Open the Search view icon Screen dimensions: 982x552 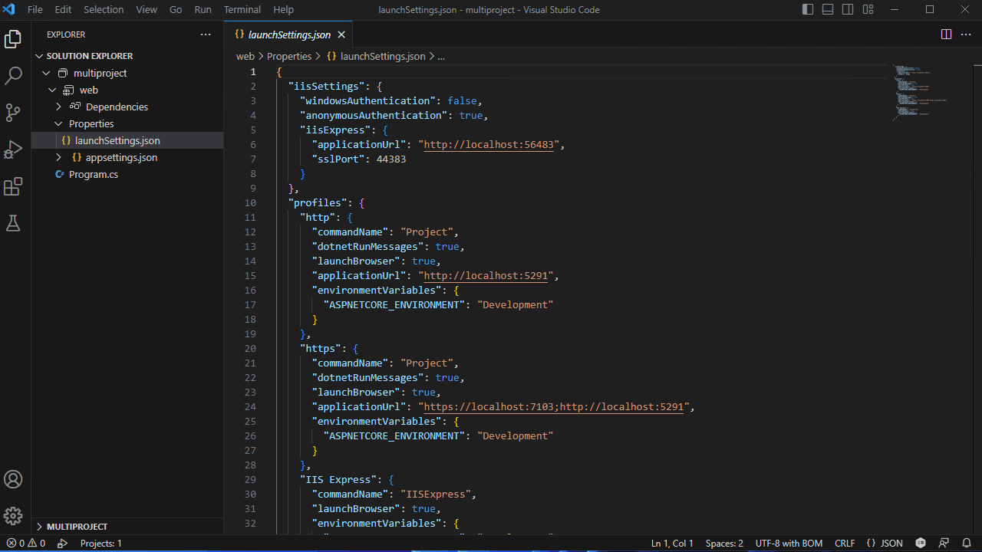tap(12, 75)
